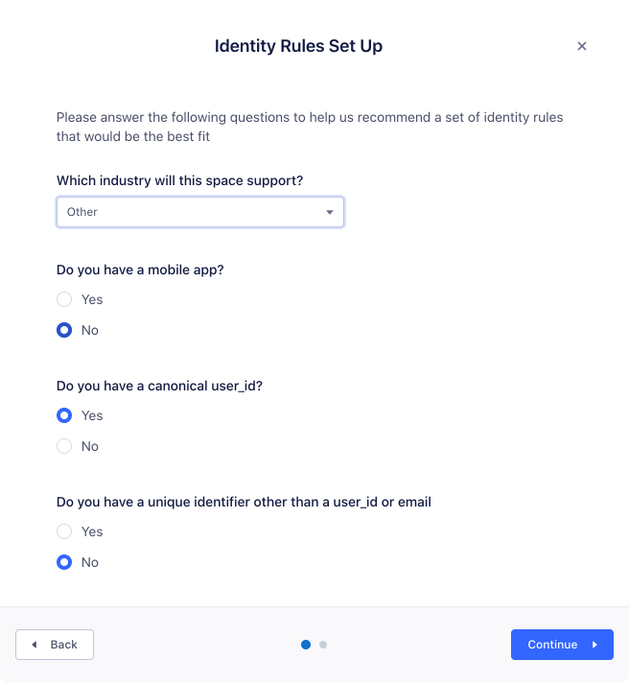
Task: Choose No radio for canonical user_id
Action: pos(64,446)
